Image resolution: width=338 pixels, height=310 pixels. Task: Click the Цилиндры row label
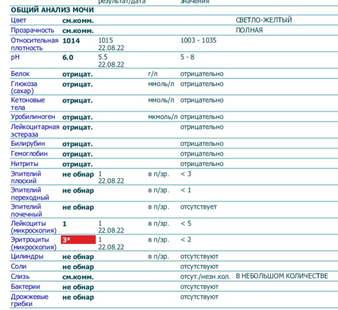[x=27, y=256]
